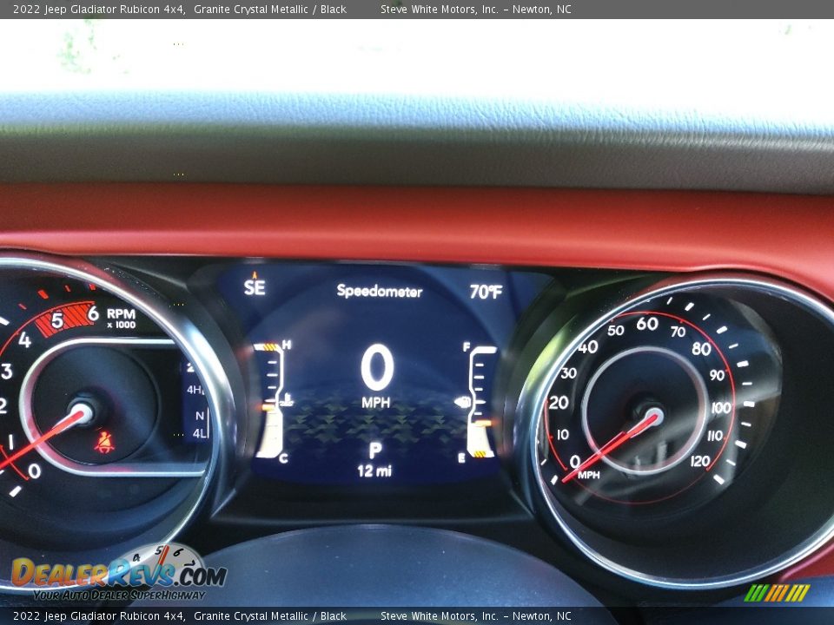Tap "80" on the analog speedometer dial
The image size is (834, 625).
coord(702,349)
